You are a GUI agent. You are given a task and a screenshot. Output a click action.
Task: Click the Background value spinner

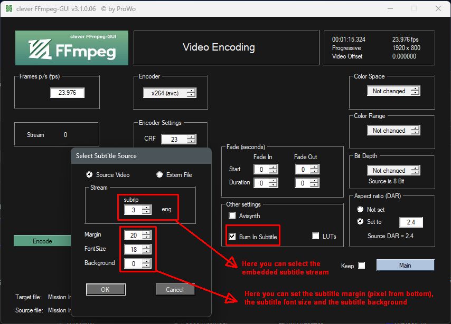click(138, 263)
